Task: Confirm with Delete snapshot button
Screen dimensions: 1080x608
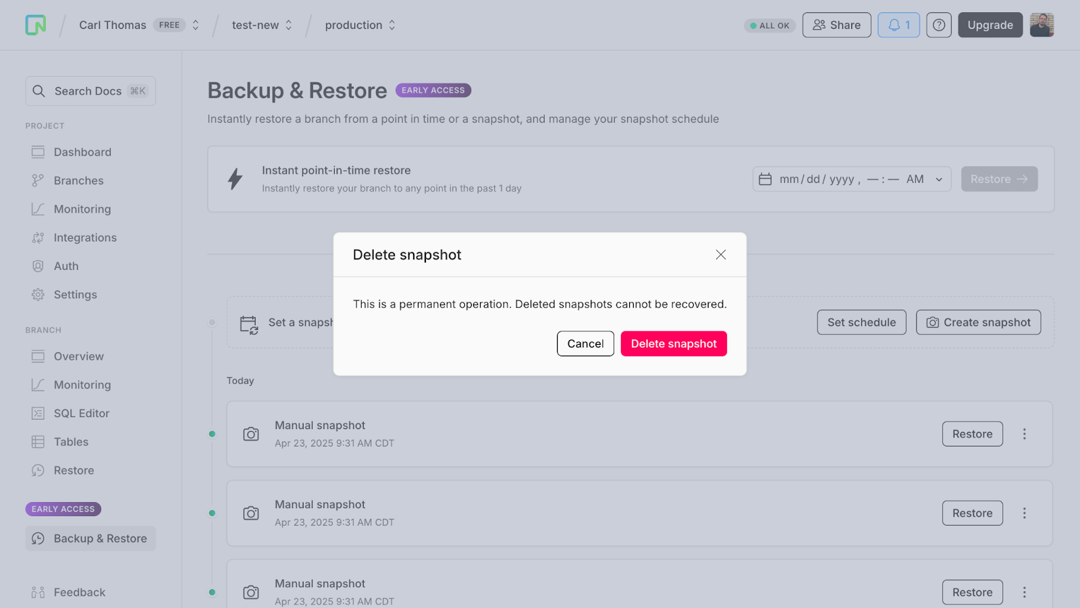Action: click(x=674, y=343)
